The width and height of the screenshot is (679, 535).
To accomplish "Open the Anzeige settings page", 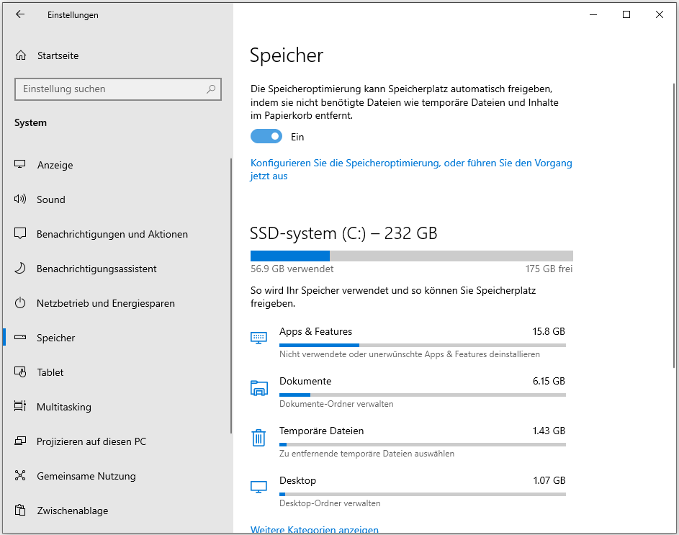I will click(117, 165).
